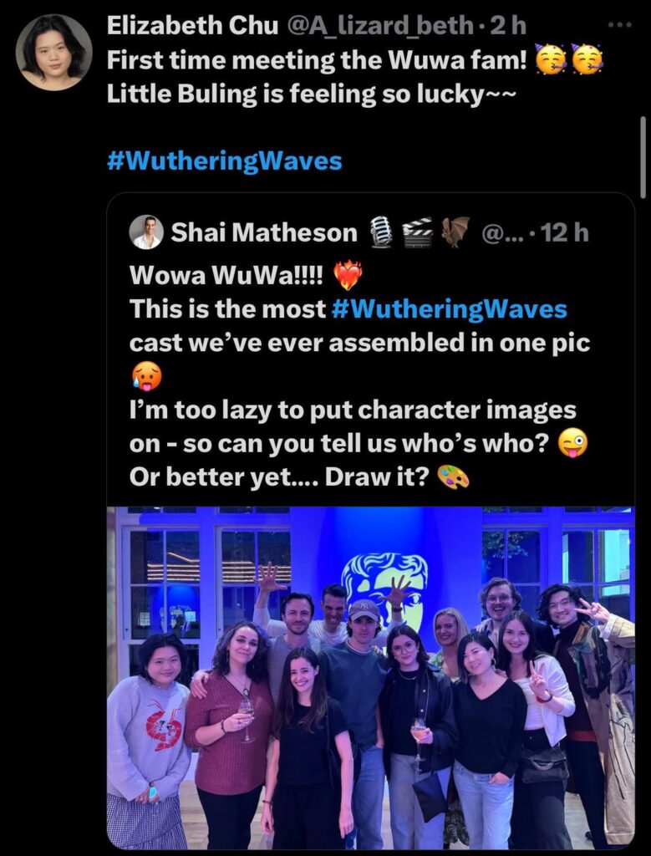Click the heart-on-fire emoji after Wowa WuWa
651x856 pixels.
coord(348,274)
